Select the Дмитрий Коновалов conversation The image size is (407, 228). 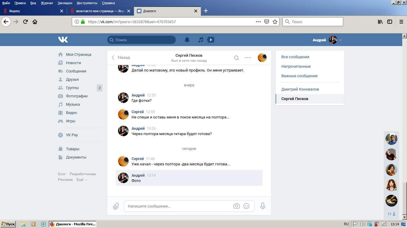300,89
